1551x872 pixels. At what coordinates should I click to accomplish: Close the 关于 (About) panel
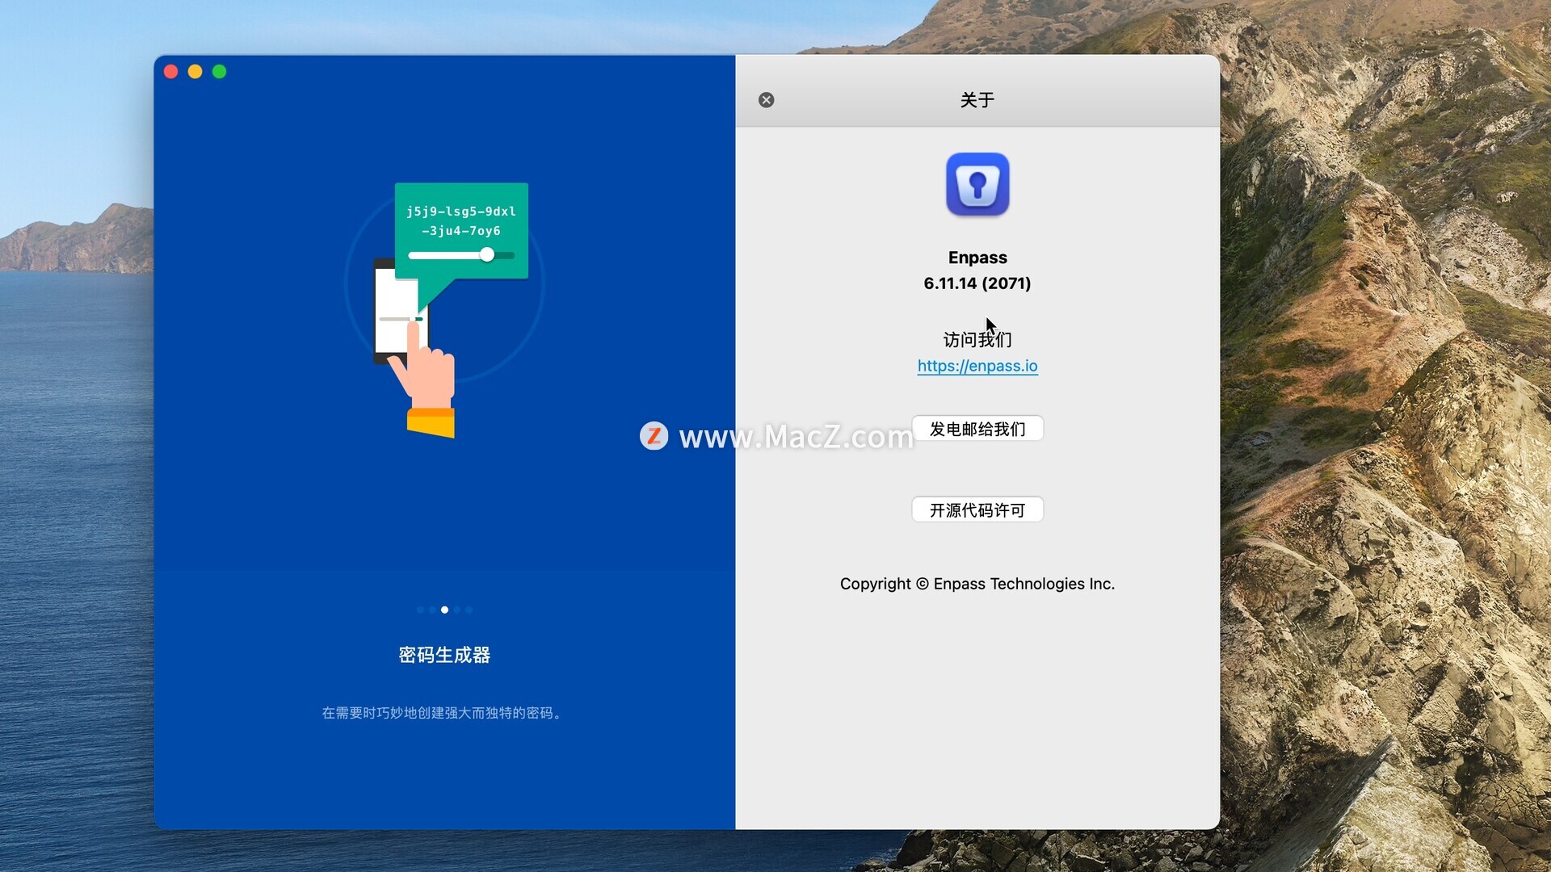766,100
